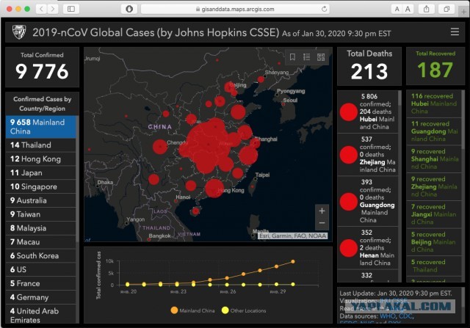Select 10 Singapore in country list
The image size is (470, 328).
pyautogui.click(x=41, y=186)
